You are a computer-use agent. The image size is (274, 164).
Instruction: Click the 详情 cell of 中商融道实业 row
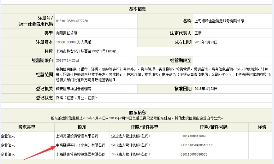pos(260,145)
